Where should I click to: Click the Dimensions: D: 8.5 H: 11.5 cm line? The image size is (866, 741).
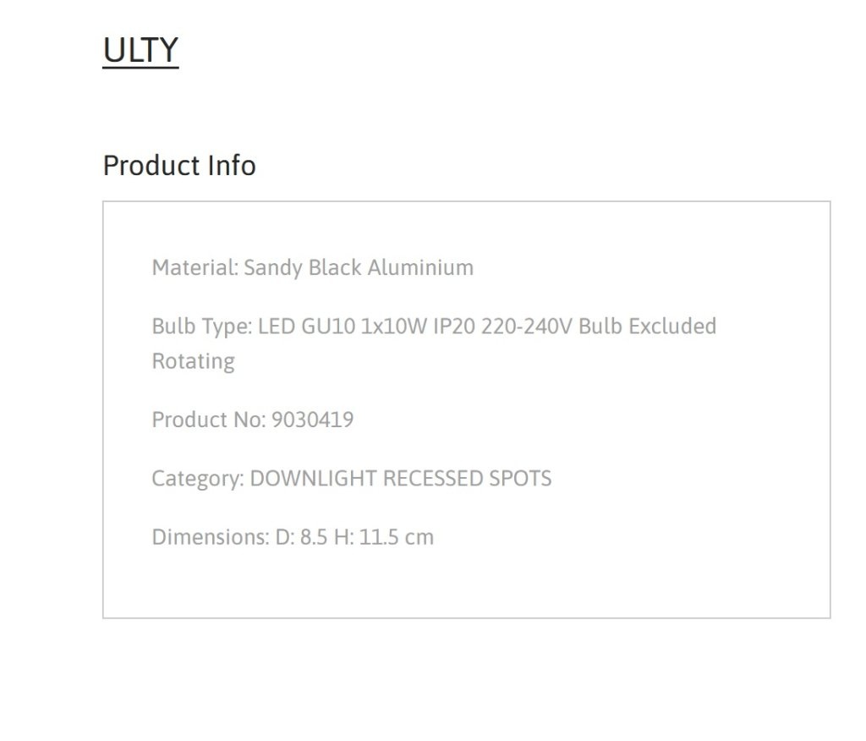[293, 537]
